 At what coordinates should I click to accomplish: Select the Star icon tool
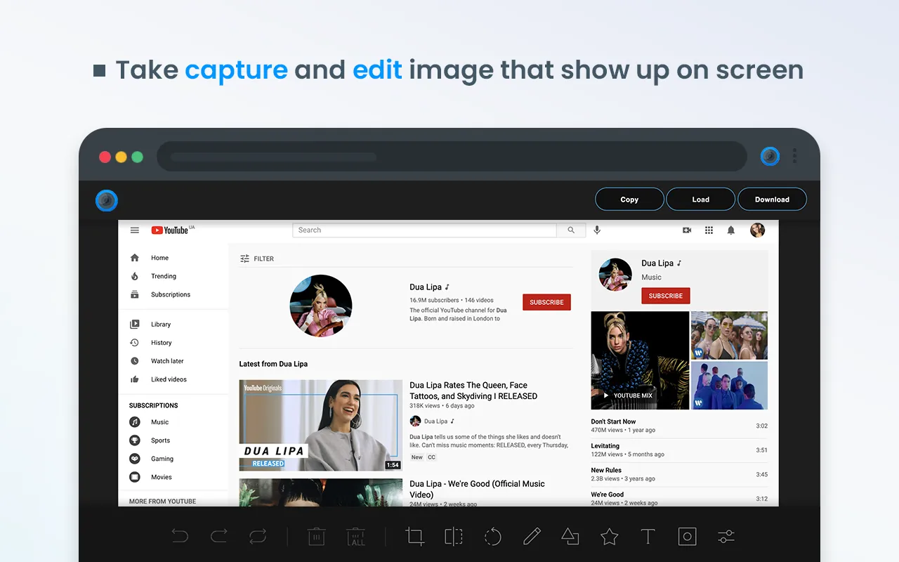(610, 537)
